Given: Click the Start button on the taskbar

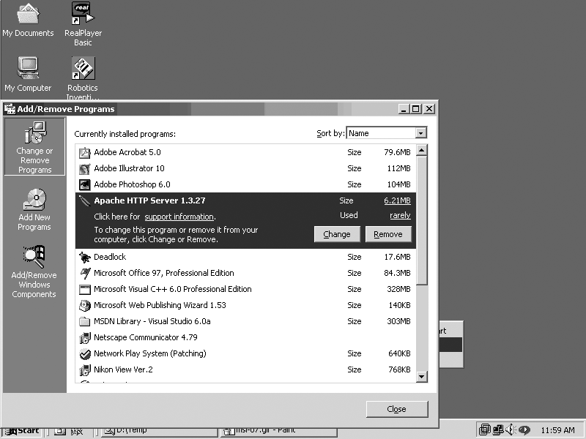Looking at the screenshot, I should pyautogui.click(x=23, y=432).
